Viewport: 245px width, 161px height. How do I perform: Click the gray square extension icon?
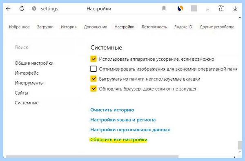194,8
